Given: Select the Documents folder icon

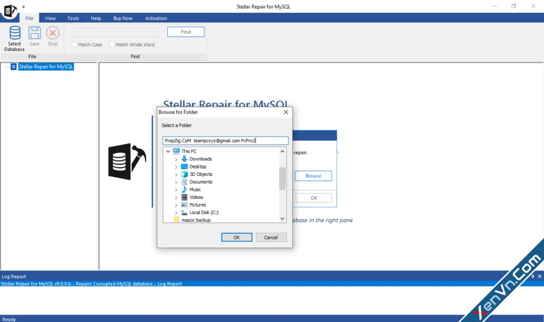Looking at the screenshot, I should [x=184, y=182].
